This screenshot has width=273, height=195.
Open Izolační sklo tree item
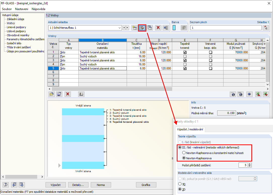(14, 43)
